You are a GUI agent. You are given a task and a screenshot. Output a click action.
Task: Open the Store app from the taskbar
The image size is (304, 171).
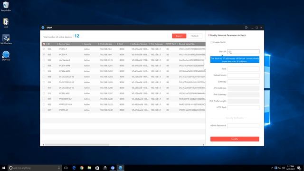(x=97, y=168)
